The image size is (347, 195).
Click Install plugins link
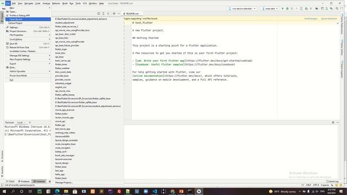(x=311, y=18)
